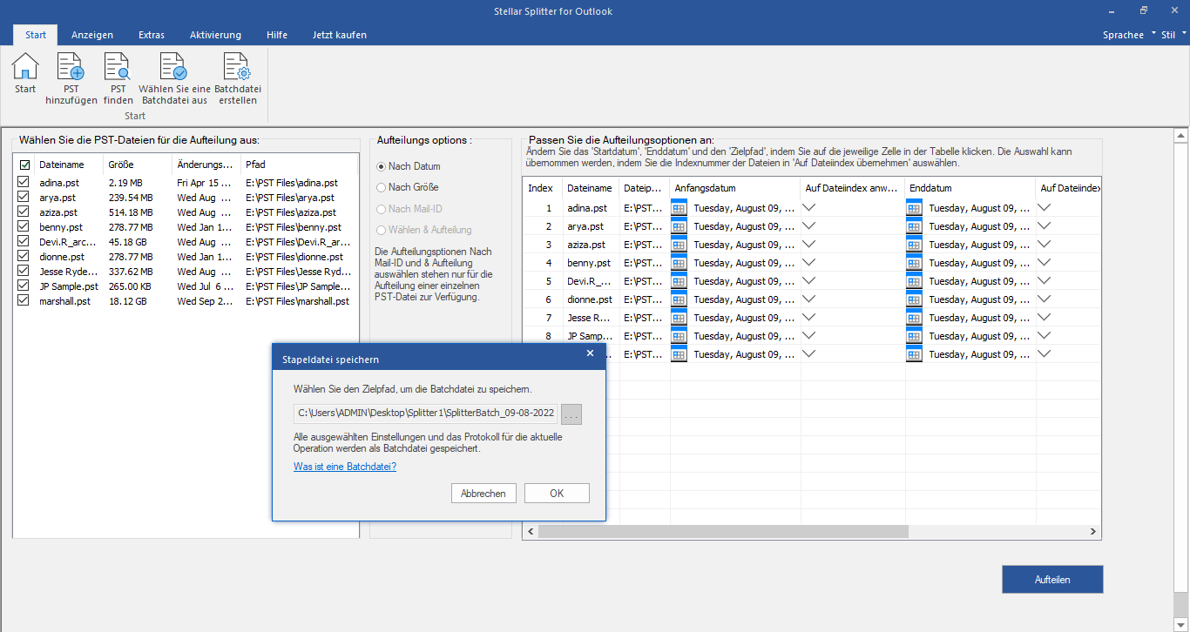
Task: Uncheck the adina.pst checkbox
Action: coord(24,183)
